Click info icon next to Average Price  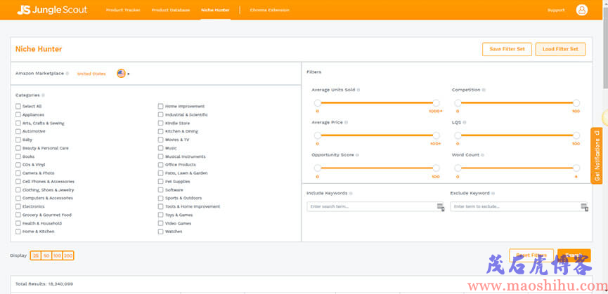point(347,122)
